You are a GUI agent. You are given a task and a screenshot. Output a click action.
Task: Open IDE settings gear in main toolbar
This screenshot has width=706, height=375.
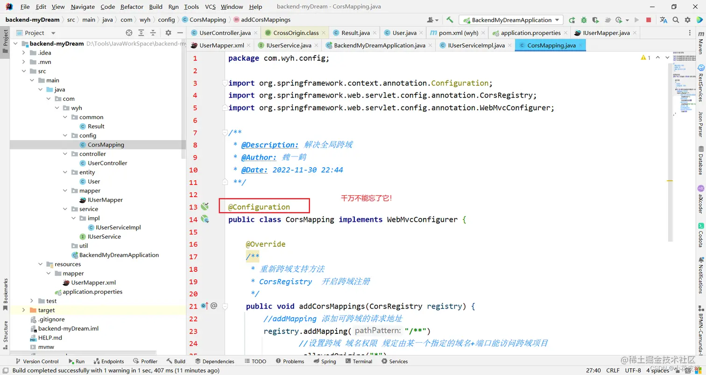coord(687,20)
